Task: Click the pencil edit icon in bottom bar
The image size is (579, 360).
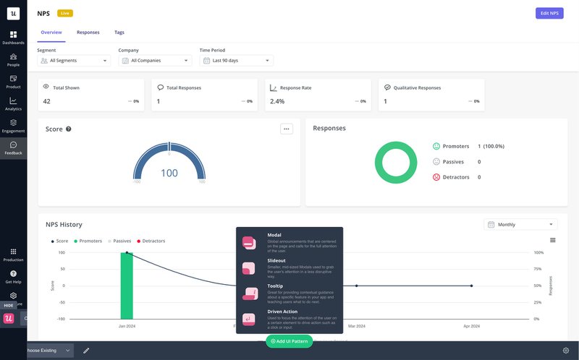Action: (86, 351)
